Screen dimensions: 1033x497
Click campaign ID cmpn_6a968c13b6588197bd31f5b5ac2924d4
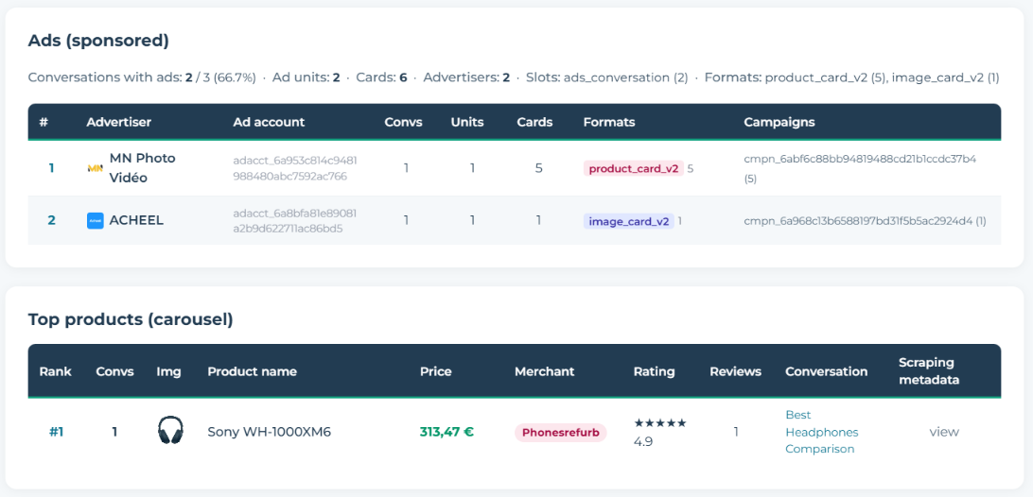(x=858, y=221)
